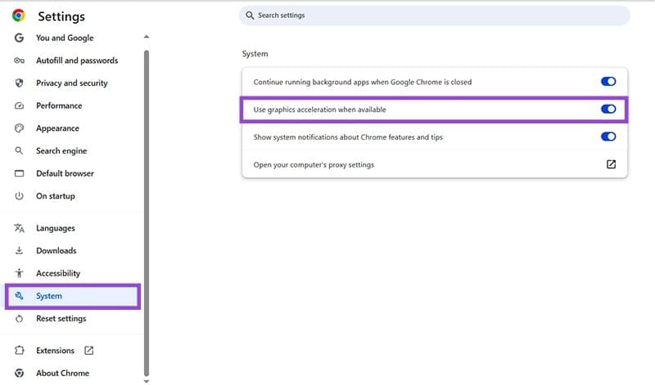Click the Google G icon for You and Google
This screenshot has height=385, width=655.
19,38
